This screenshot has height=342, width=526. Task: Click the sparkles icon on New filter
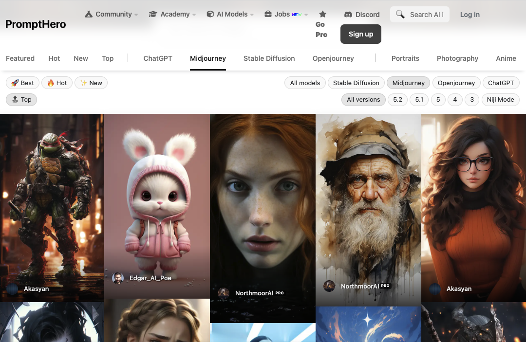[84, 83]
